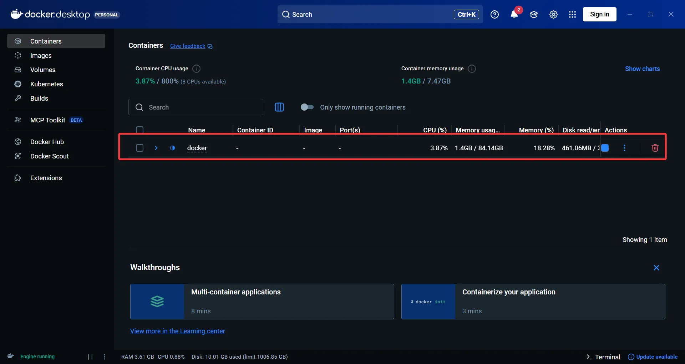The height and width of the screenshot is (364, 685).
Task: Open Images in the sidebar
Action: 56,55
